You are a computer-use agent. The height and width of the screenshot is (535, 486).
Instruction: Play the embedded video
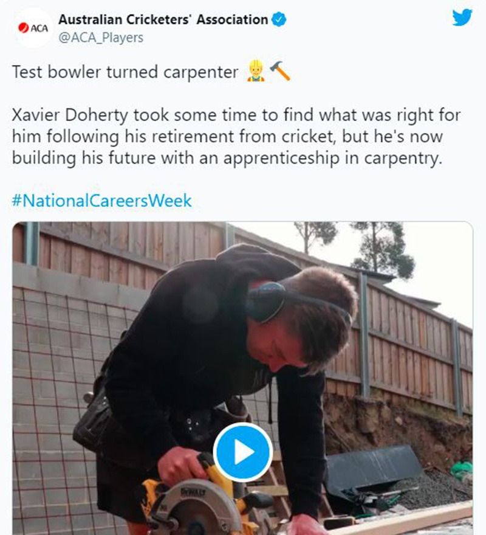click(x=243, y=452)
